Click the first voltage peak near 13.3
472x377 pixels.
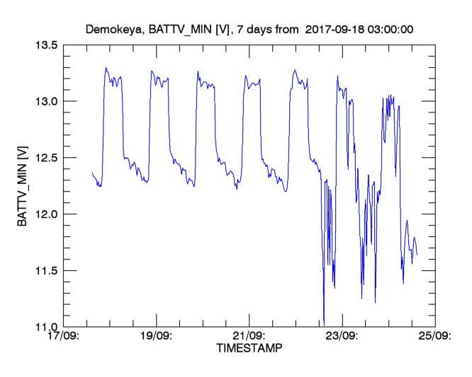106,69
